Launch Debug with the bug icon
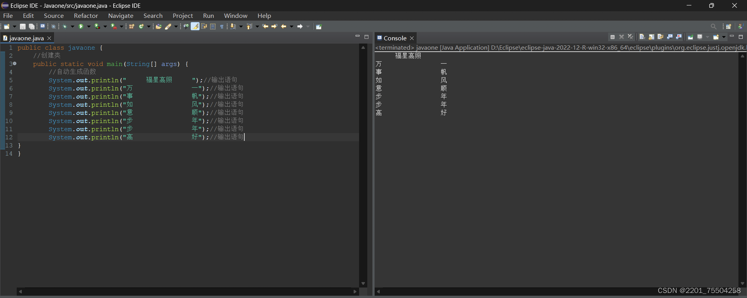Screen dimensions: 747x298 (65, 26)
